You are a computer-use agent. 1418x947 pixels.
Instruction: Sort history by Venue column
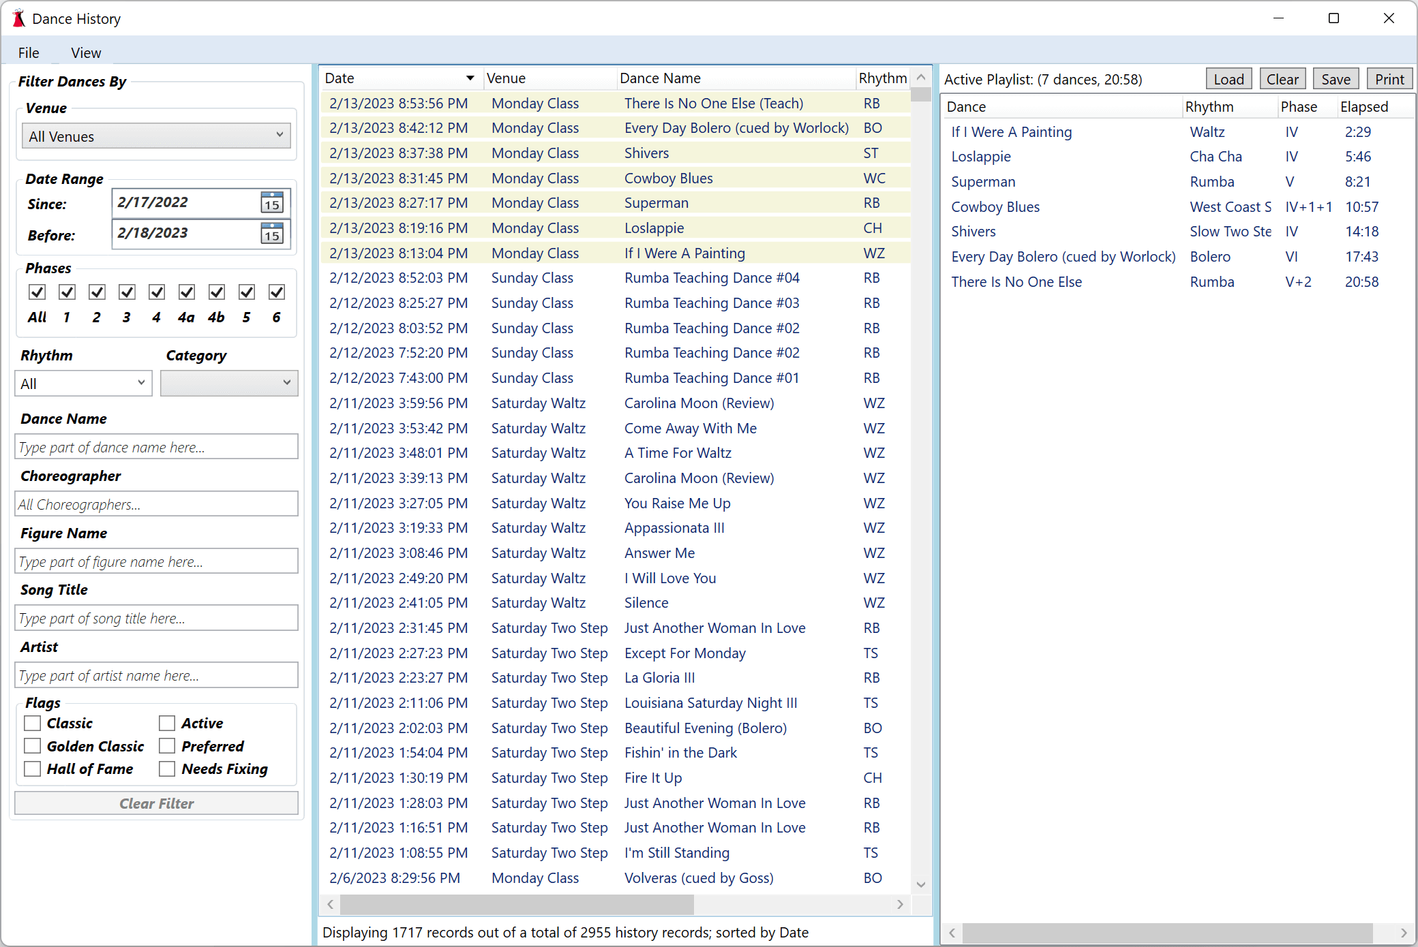(x=550, y=78)
